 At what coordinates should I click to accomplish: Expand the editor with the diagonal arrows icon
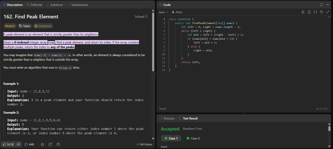click(x=328, y=12)
